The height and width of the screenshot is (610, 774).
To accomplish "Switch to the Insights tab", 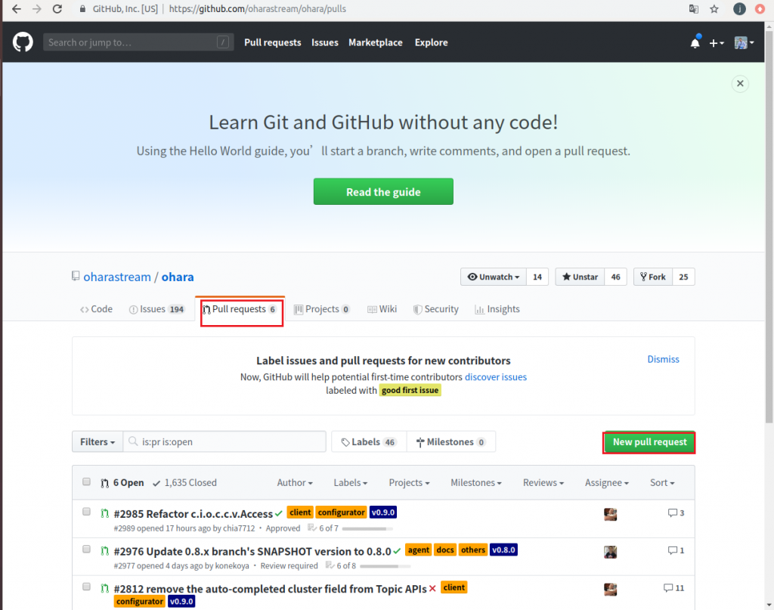I will [497, 309].
